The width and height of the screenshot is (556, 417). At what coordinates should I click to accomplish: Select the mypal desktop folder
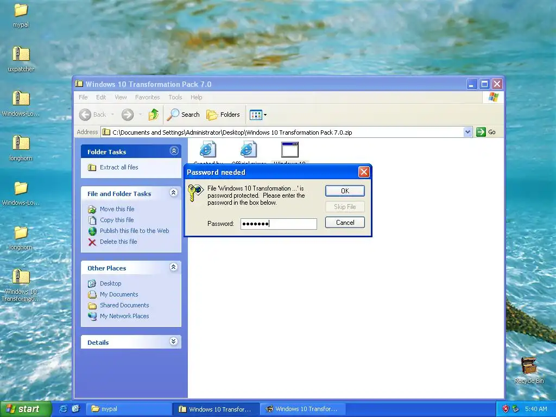[21, 15]
